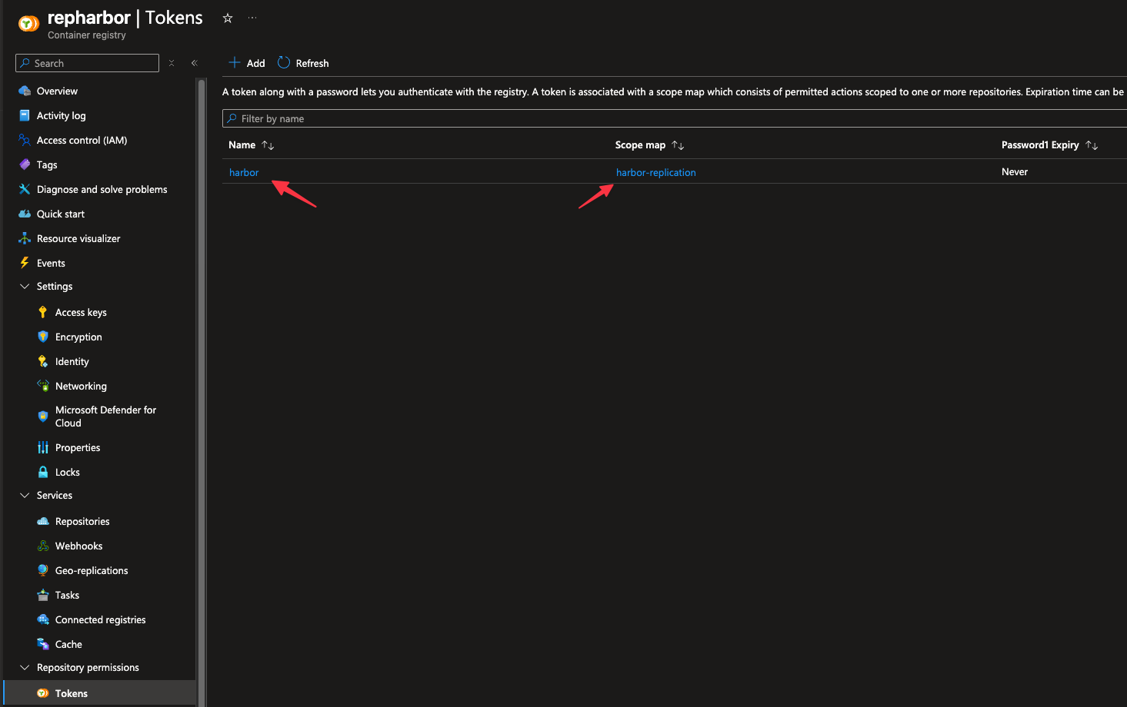Click the Encryption shield icon
Viewport: 1127px width, 707px height.
tap(43, 337)
